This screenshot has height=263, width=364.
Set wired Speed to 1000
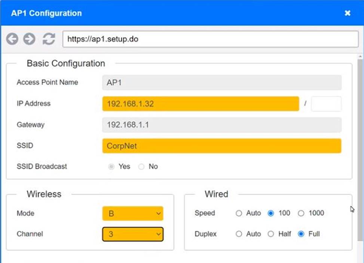301,213
